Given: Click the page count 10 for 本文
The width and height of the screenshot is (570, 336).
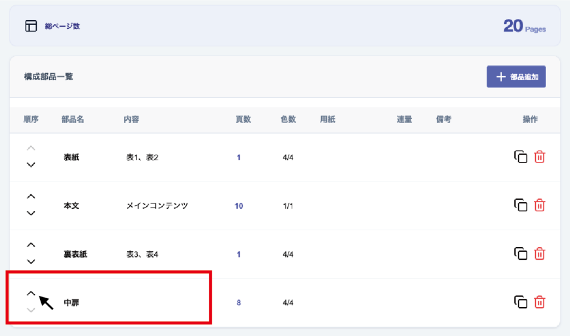Looking at the screenshot, I should coord(239,206).
